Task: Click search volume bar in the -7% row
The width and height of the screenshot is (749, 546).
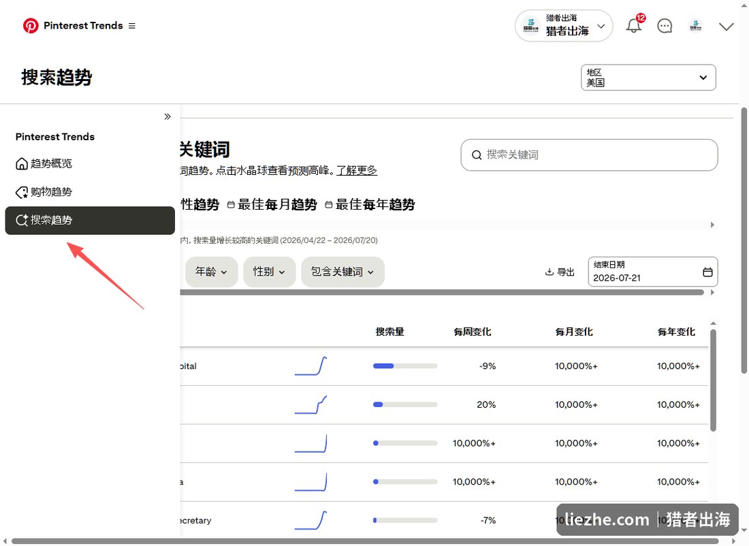Action: coord(405,520)
